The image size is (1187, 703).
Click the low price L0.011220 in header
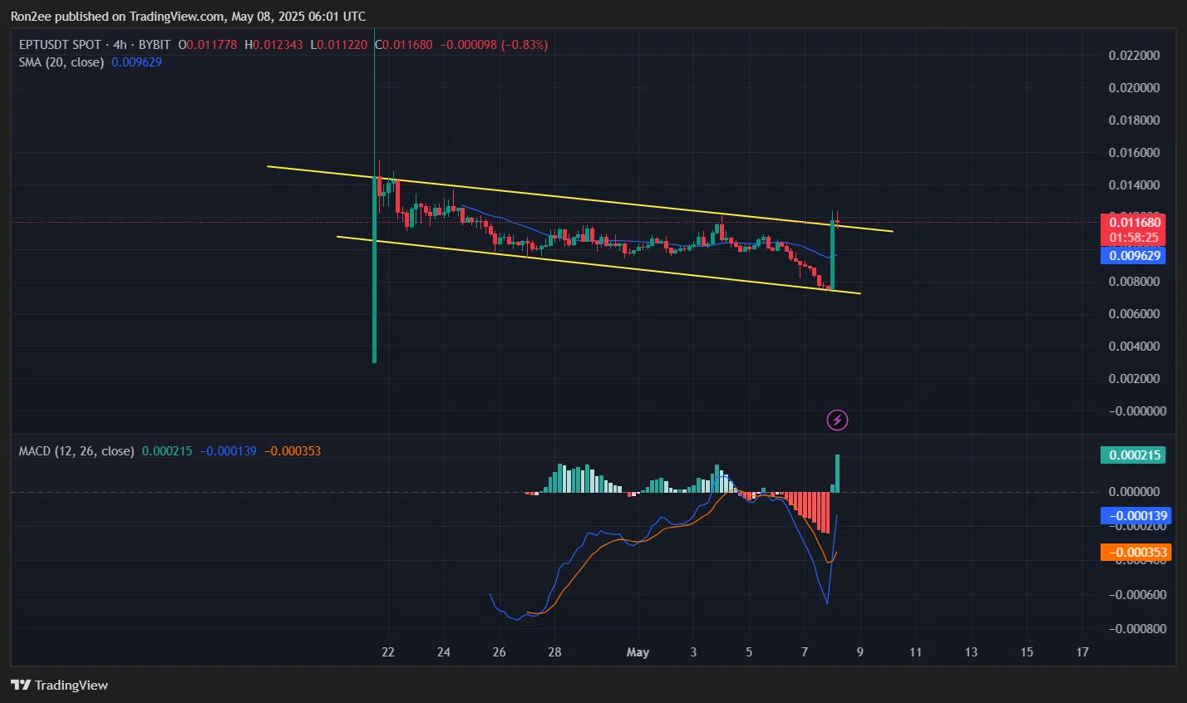pyautogui.click(x=339, y=45)
